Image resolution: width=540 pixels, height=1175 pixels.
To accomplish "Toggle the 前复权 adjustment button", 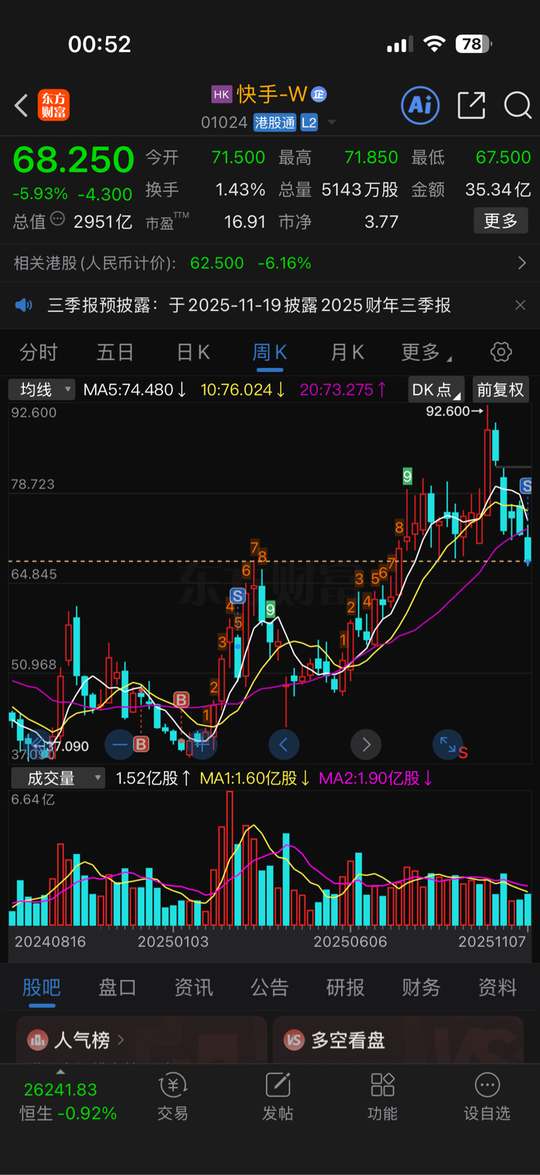I will coord(500,390).
